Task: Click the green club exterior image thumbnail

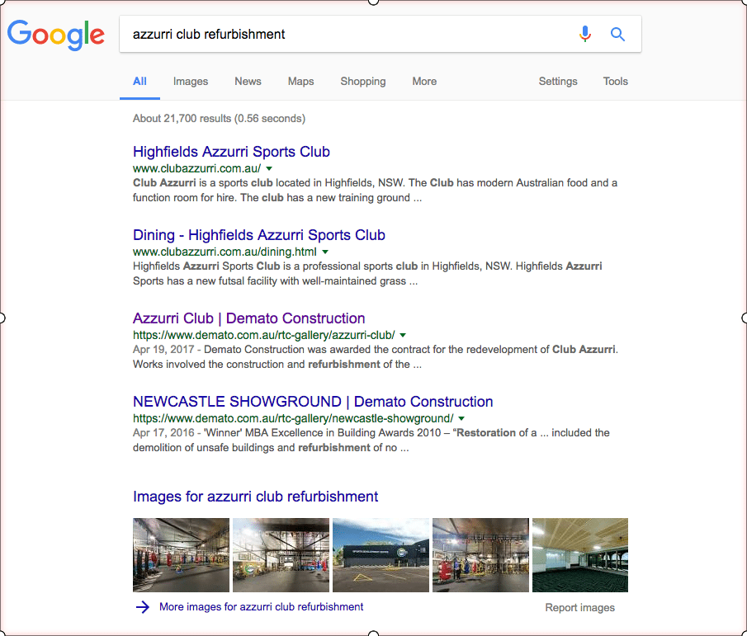Action: pos(381,554)
